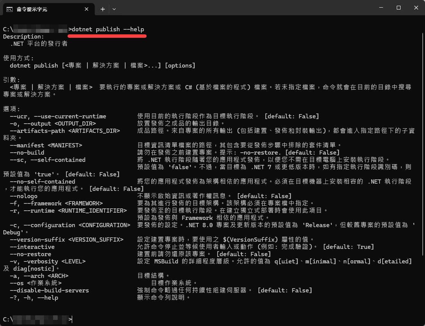Close the terminal window
The width and height of the screenshot is (425, 326).
click(x=416, y=8)
